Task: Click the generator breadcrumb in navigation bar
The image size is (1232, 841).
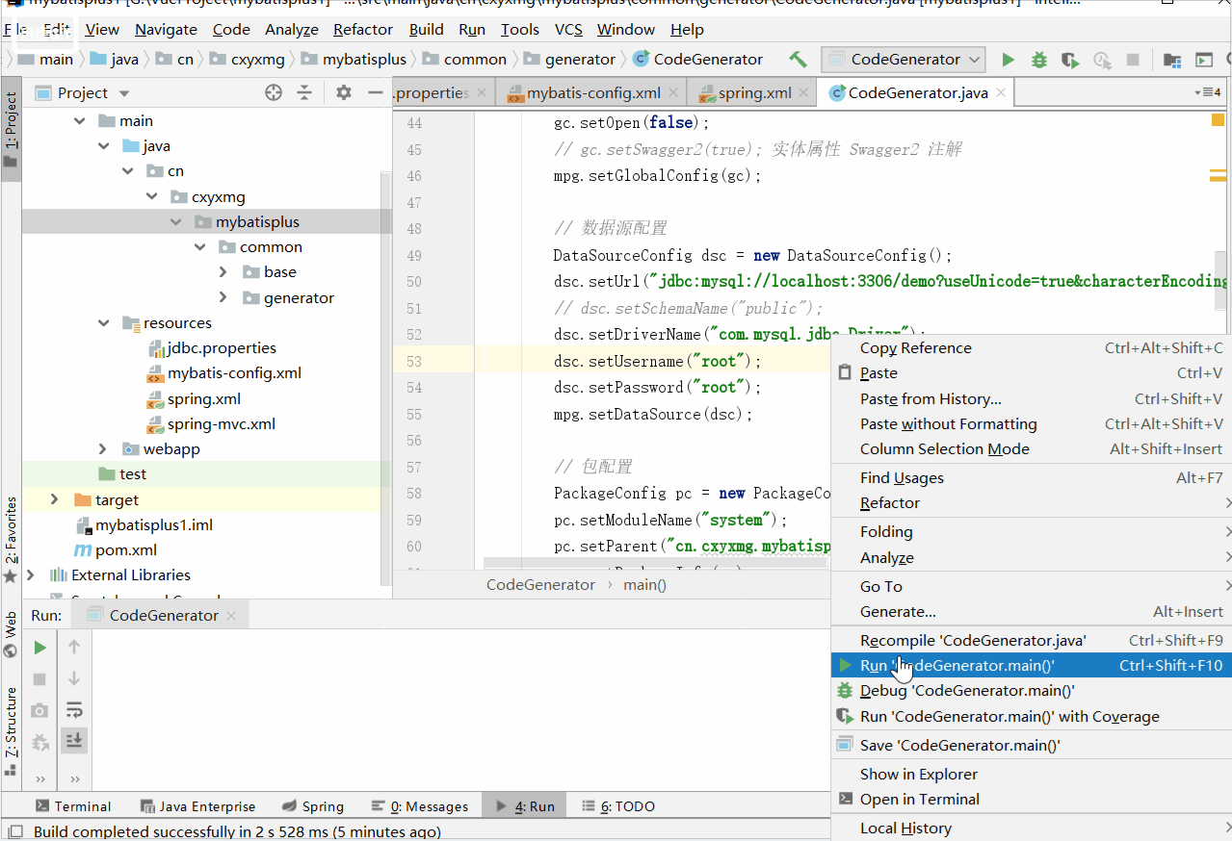Action: [x=569, y=60]
